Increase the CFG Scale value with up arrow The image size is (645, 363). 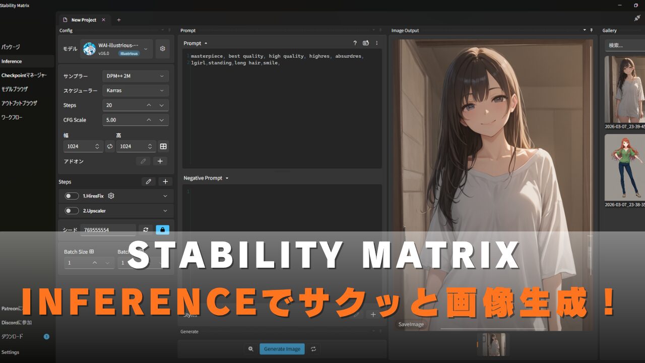149,120
